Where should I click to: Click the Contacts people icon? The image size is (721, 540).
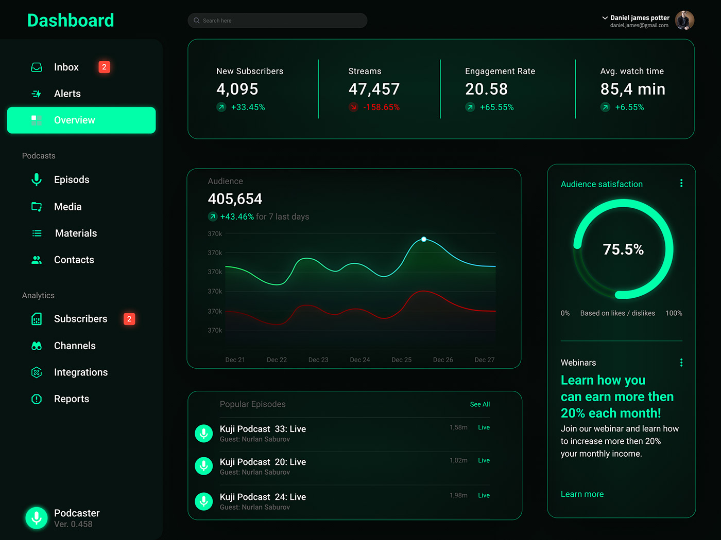(36, 260)
